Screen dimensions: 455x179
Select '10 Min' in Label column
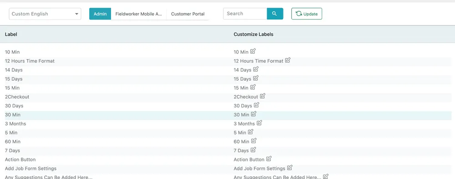12,52
